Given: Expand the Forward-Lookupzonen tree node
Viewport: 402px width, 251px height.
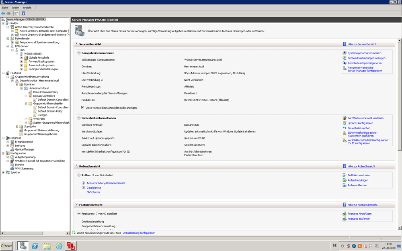Looking at the screenshot, I should (21, 61).
